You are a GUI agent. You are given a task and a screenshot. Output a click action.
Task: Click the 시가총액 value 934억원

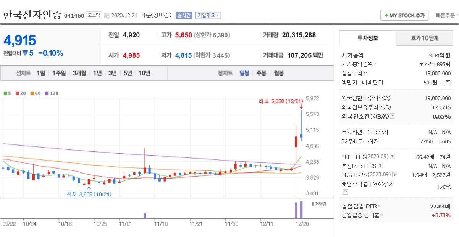click(x=440, y=55)
